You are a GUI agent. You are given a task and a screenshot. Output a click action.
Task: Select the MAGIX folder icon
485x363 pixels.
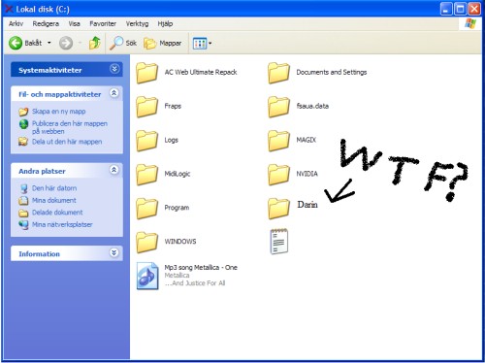[x=278, y=141]
